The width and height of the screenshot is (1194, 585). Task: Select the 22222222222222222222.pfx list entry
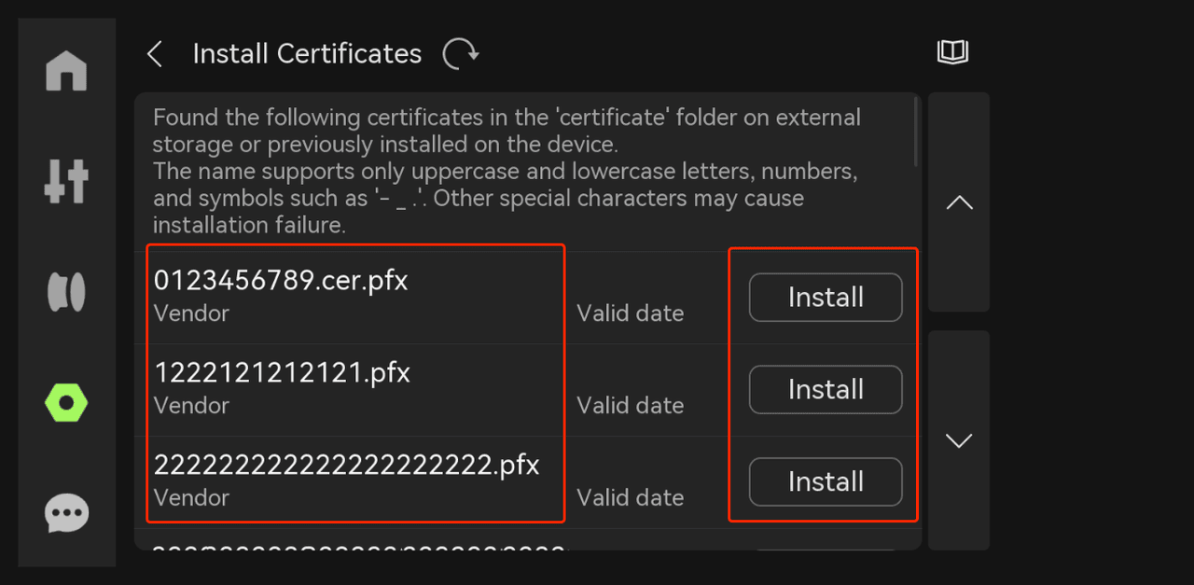click(527, 482)
